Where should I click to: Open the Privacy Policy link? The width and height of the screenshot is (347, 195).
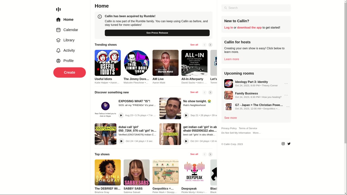coord(229,128)
